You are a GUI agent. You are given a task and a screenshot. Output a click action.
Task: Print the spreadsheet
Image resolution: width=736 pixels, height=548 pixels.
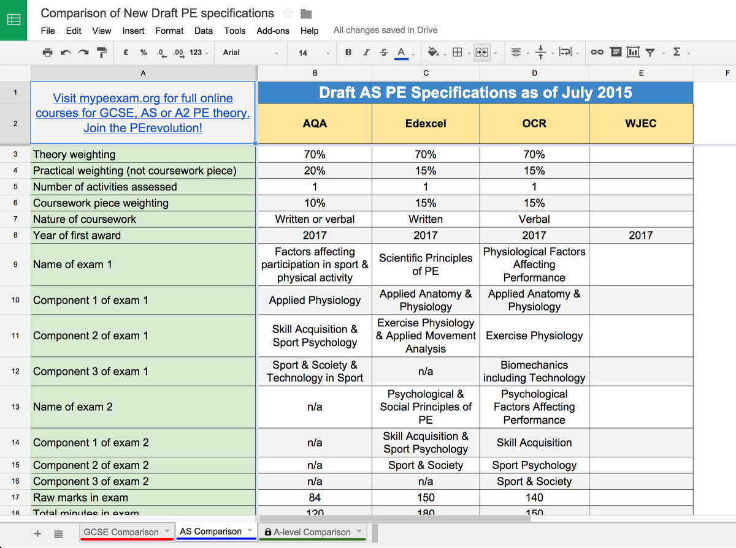tap(48, 53)
